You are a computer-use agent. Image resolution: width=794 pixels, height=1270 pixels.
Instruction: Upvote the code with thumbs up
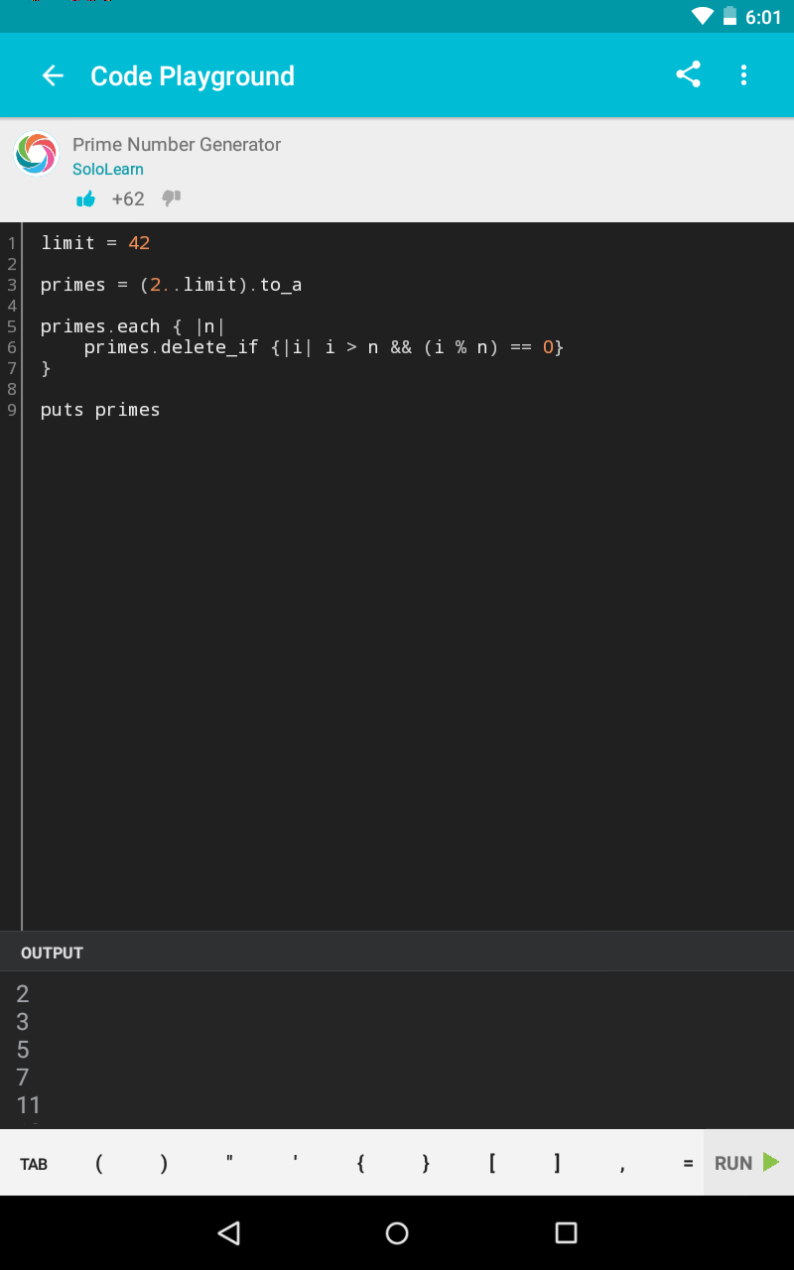[x=86, y=199]
